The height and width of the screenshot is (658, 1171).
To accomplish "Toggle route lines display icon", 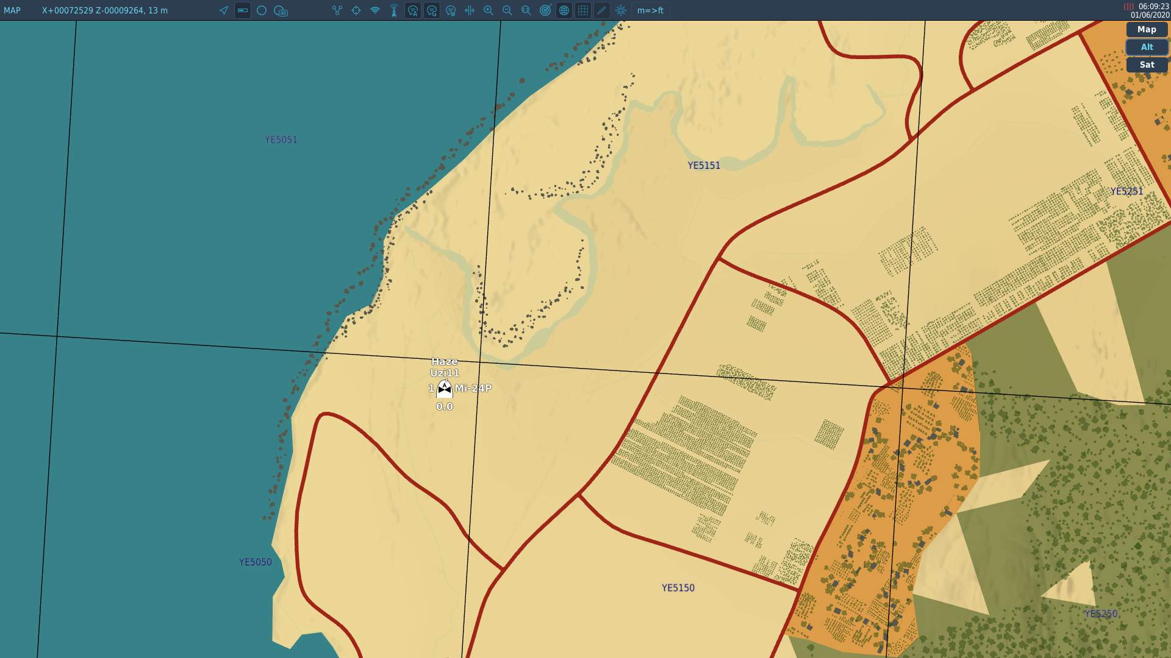I will click(x=337, y=10).
